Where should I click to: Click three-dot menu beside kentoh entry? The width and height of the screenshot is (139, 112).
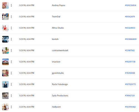pyautogui.click(x=11, y=39)
